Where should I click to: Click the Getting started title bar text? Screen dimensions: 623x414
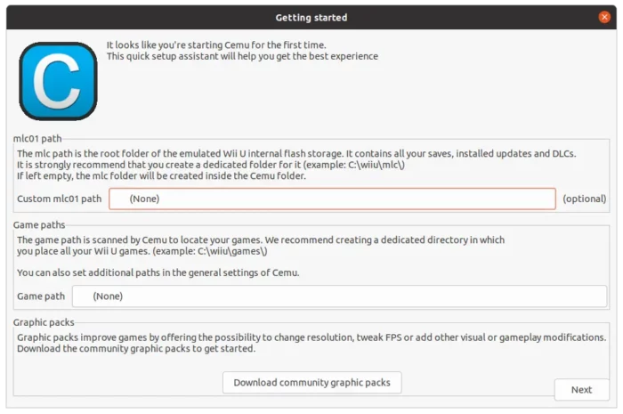[311, 18]
